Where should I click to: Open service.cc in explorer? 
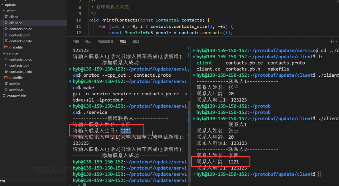pyautogui.click(x=17, y=90)
